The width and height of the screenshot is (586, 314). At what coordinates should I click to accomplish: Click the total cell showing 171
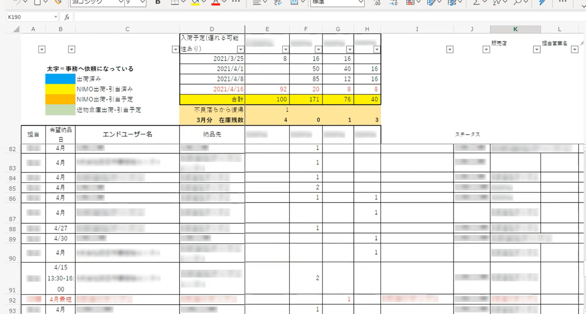(x=306, y=99)
